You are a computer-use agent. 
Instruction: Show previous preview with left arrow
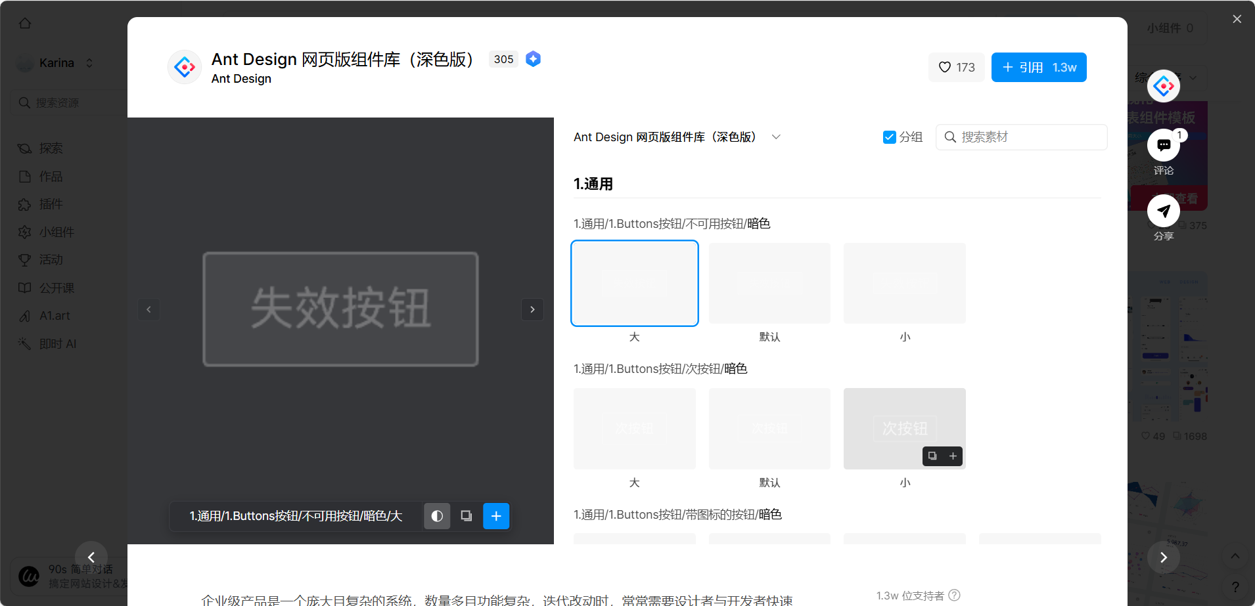(148, 309)
